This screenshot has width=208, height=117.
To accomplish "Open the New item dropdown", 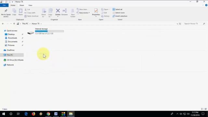I will (83, 9).
